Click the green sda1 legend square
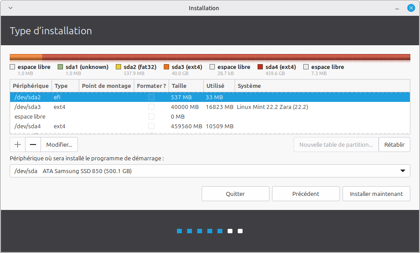The image size is (420, 253). [x=60, y=67]
